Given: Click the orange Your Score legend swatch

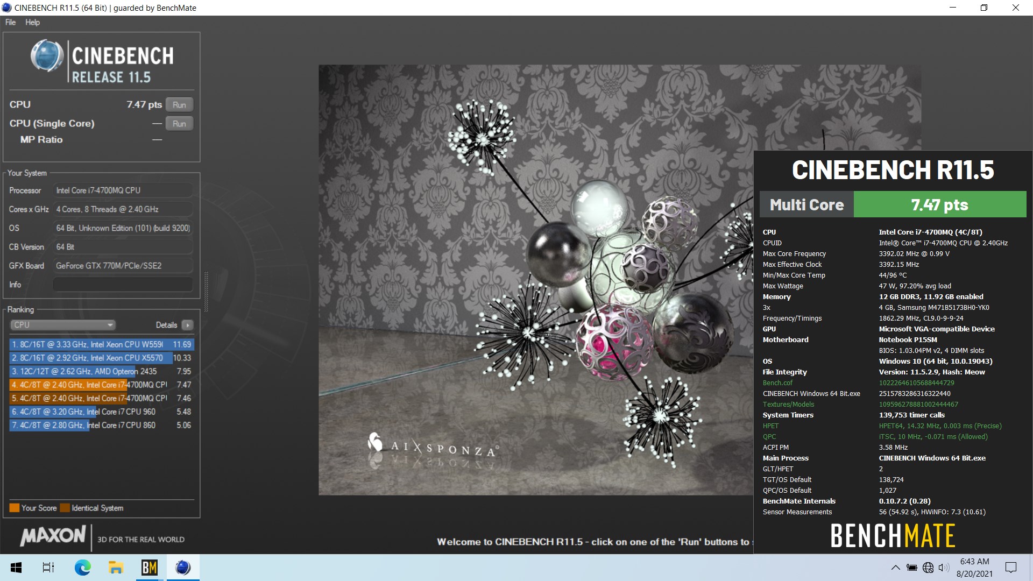Looking at the screenshot, I should click(x=14, y=508).
